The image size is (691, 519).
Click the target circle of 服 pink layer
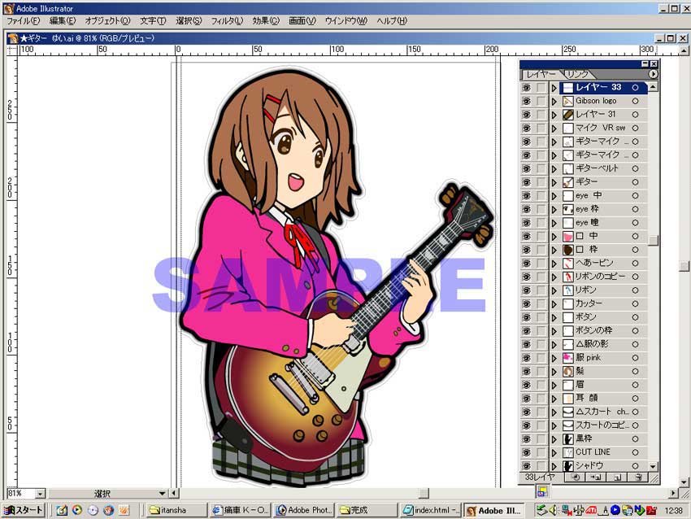(x=635, y=358)
